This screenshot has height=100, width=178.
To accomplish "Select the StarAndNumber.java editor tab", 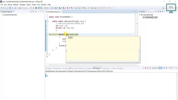I will [x=53, y=12].
